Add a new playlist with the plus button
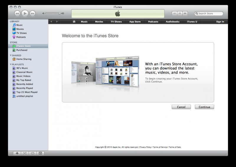 [17, 153]
